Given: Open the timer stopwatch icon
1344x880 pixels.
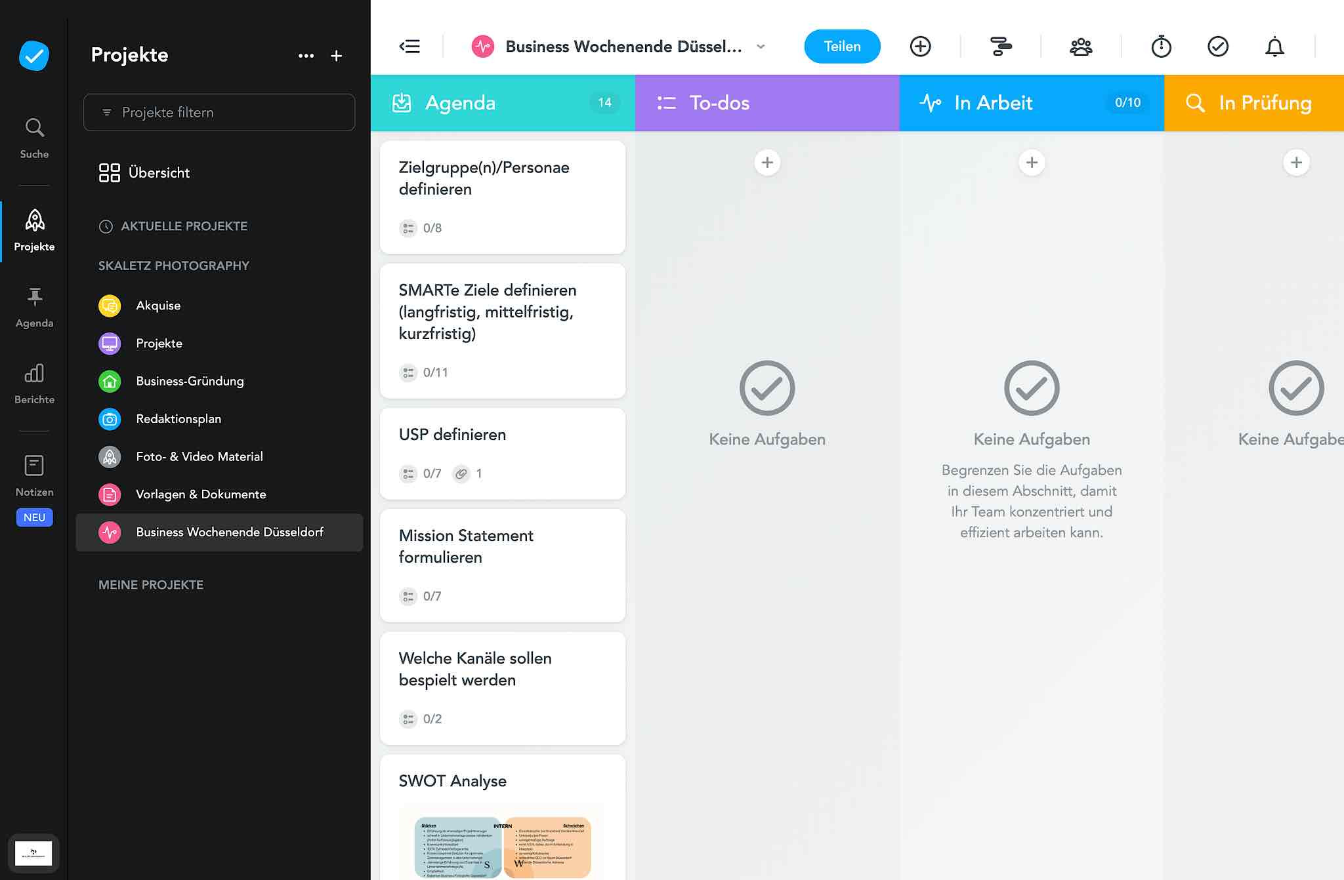Looking at the screenshot, I should click(x=1161, y=47).
